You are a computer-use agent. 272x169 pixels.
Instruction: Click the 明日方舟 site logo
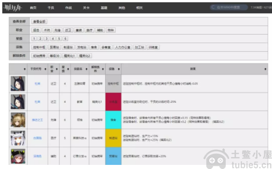(x=13, y=8)
